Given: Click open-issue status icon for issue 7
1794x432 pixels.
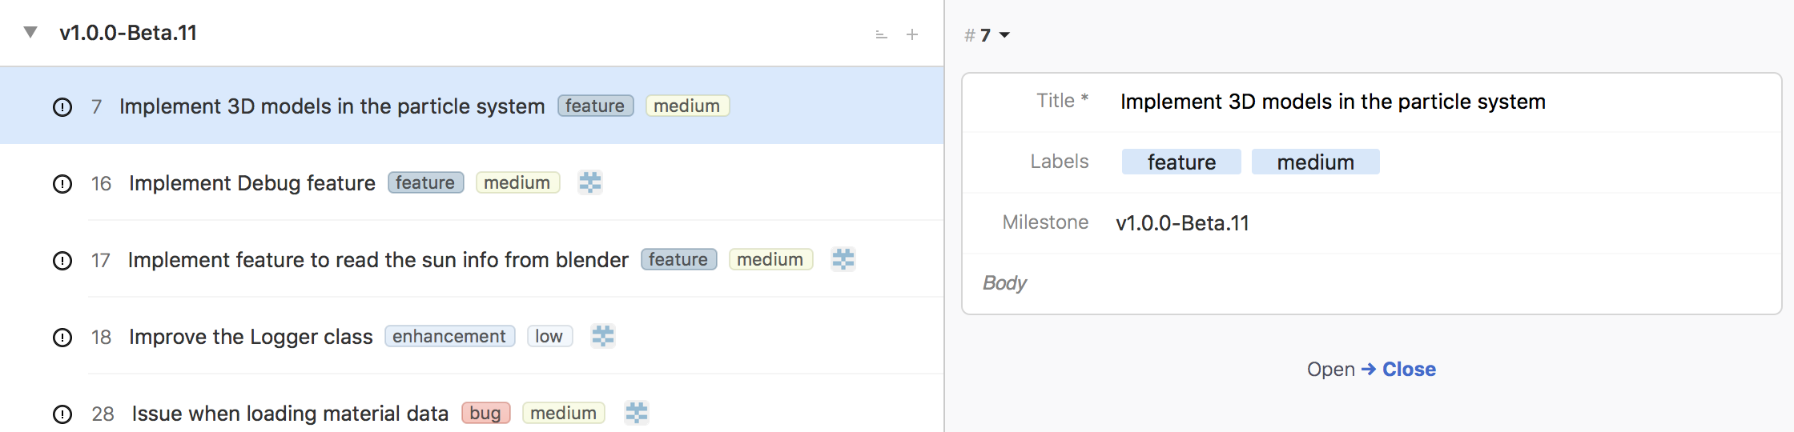Looking at the screenshot, I should (x=62, y=107).
